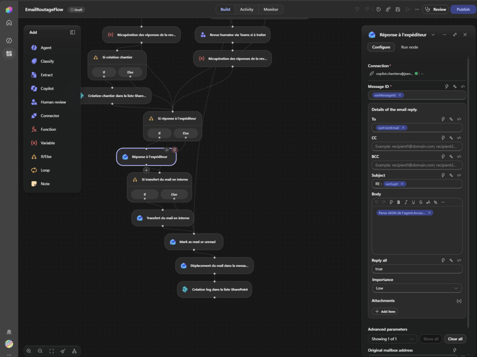Select the Transfert du mail en interne node

(x=163, y=218)
